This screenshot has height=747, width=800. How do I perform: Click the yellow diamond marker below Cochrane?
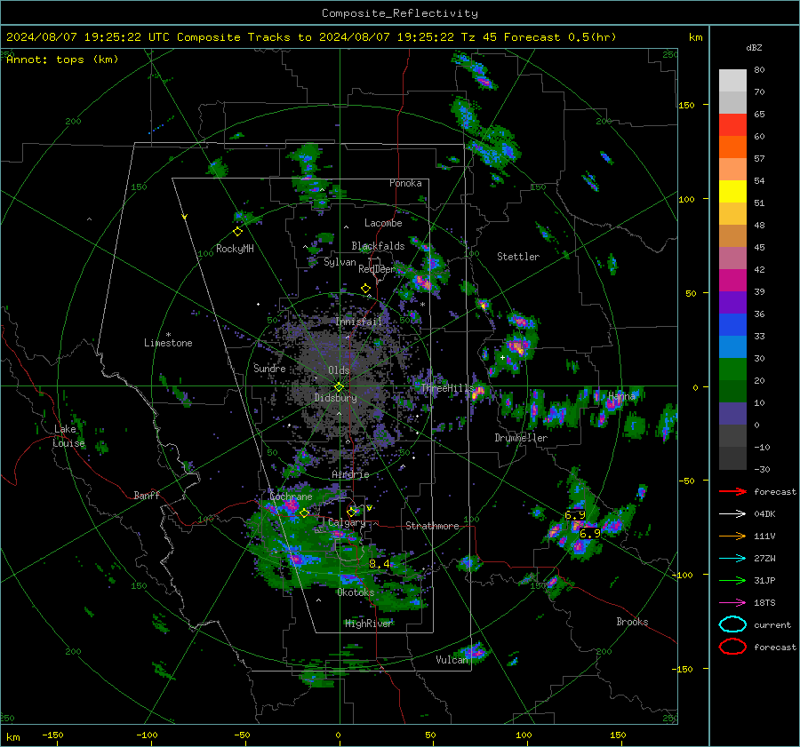(304, 513)
